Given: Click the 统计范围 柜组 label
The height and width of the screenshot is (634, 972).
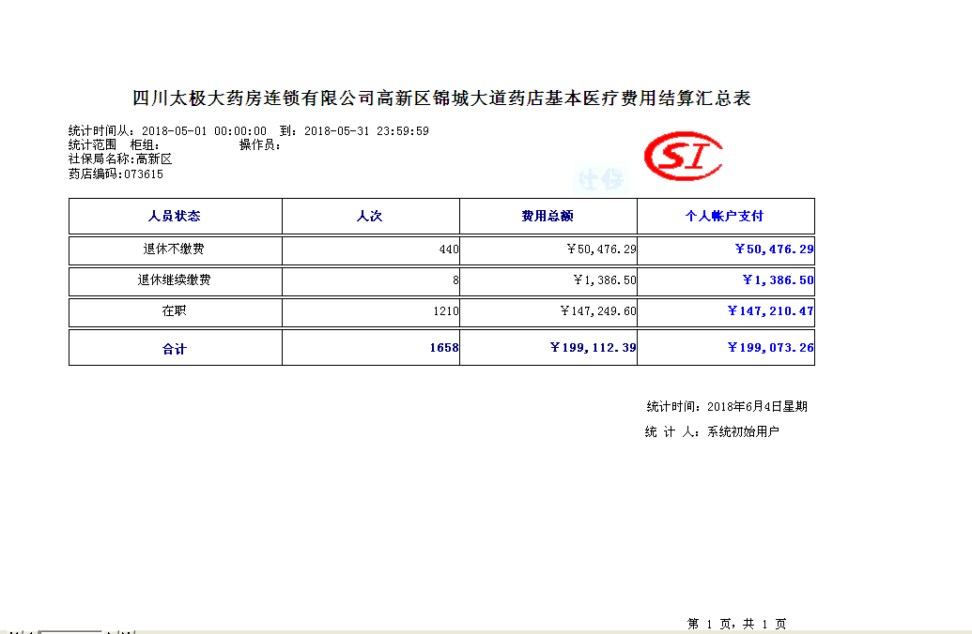Looking at the screenshot, I should [114, 144].
